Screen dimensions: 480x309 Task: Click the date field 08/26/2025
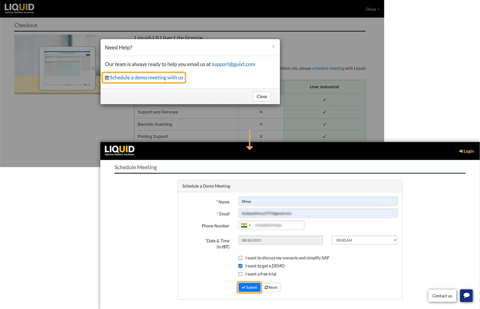click(280, 240)
